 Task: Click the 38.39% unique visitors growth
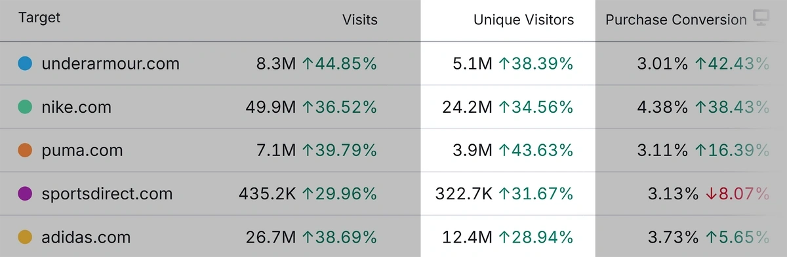[536, 64]
